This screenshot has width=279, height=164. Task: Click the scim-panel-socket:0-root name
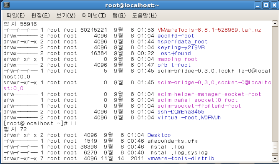(197, 100)
